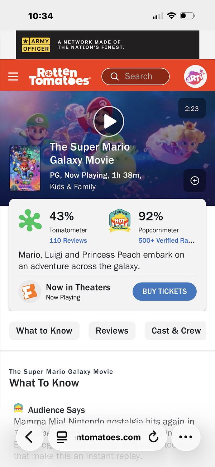The image size is (215, 467).
Task: Switch to the What to Know tab
Action: [44, 331]
